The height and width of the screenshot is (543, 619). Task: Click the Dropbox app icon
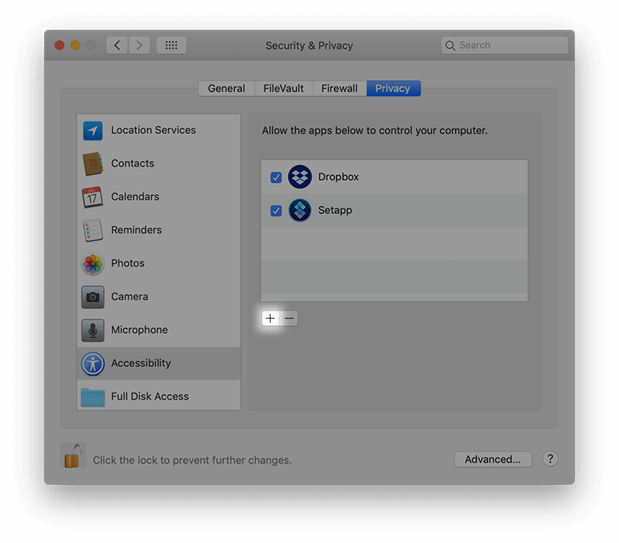[300, 177]
